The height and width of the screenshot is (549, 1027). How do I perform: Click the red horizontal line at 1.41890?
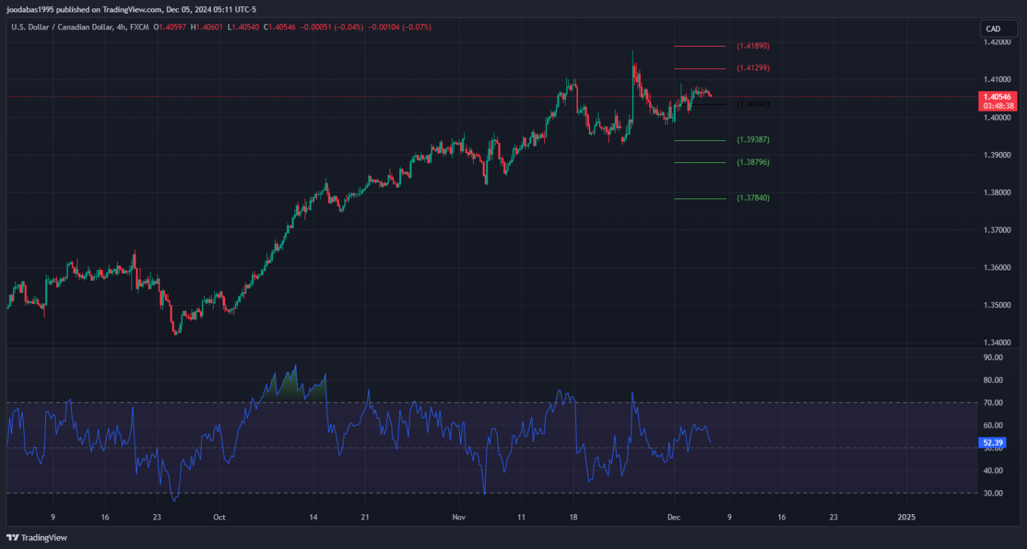tap(700, 47)
